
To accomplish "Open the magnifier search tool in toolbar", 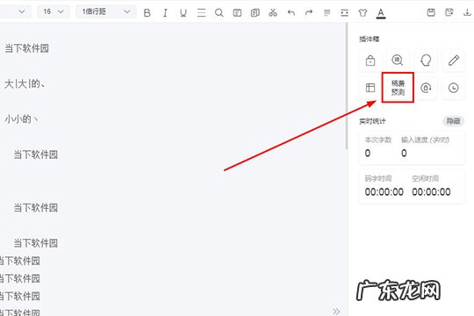I will [x=219, y=12].
